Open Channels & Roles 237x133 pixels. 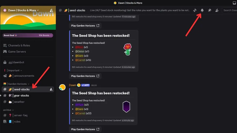(x=19, y=45)
